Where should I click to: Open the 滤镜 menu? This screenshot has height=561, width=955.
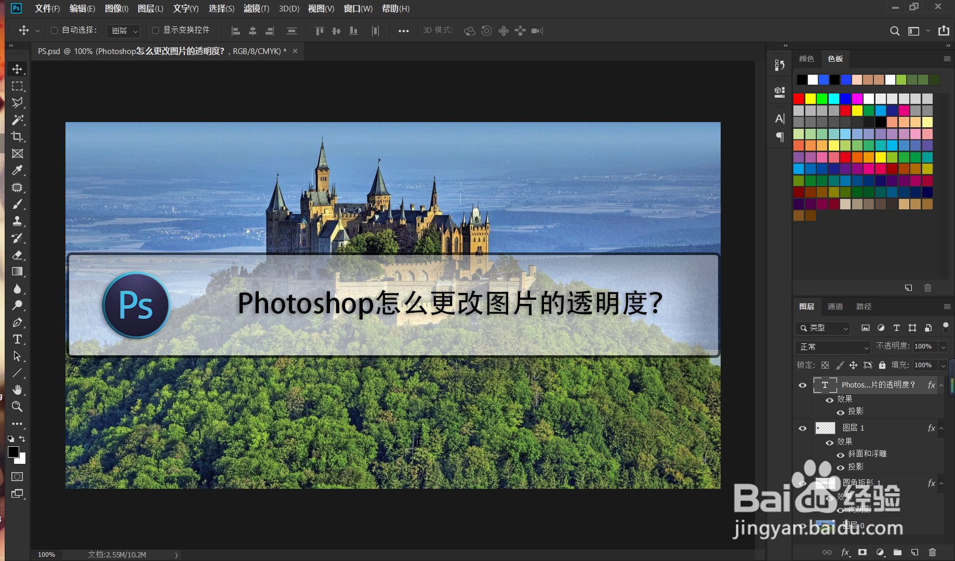point(256,8)
